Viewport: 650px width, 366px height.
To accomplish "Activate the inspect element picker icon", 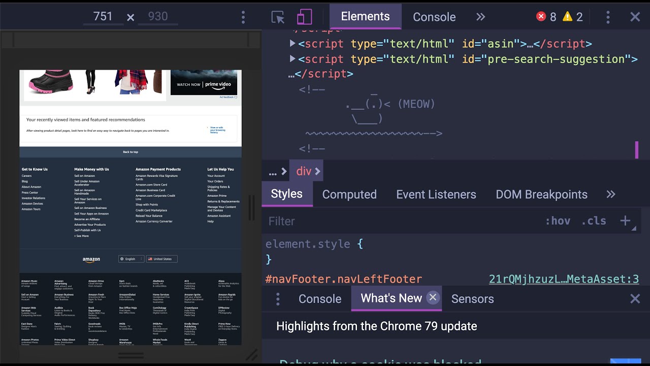I will (x=278, y=17).
